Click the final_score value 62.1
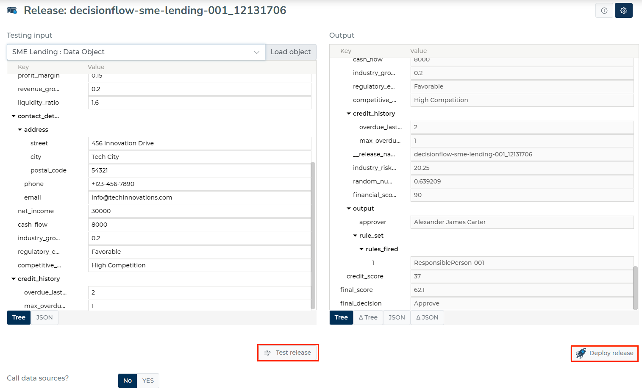The image size is (642, 389). [522, 290]
